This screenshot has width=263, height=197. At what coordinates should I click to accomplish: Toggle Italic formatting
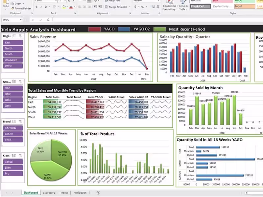coord(41,7)
